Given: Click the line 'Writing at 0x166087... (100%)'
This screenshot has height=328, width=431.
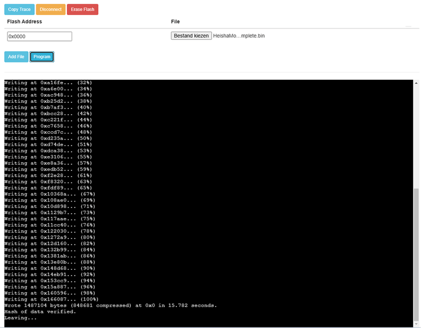Looking at the screenshot, I should click(x=51, y=299).
